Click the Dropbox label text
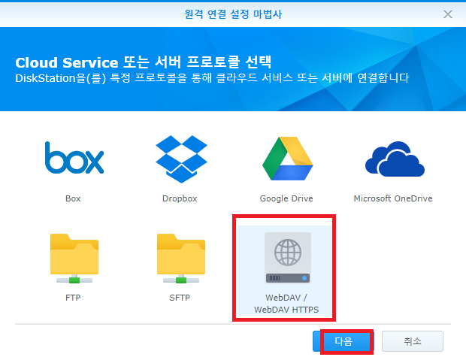 point(180,198)
